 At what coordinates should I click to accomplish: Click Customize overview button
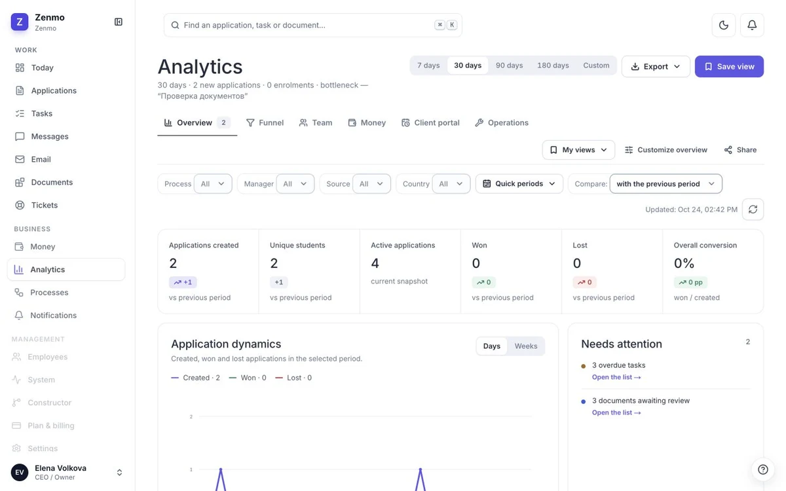coord(665,150)
